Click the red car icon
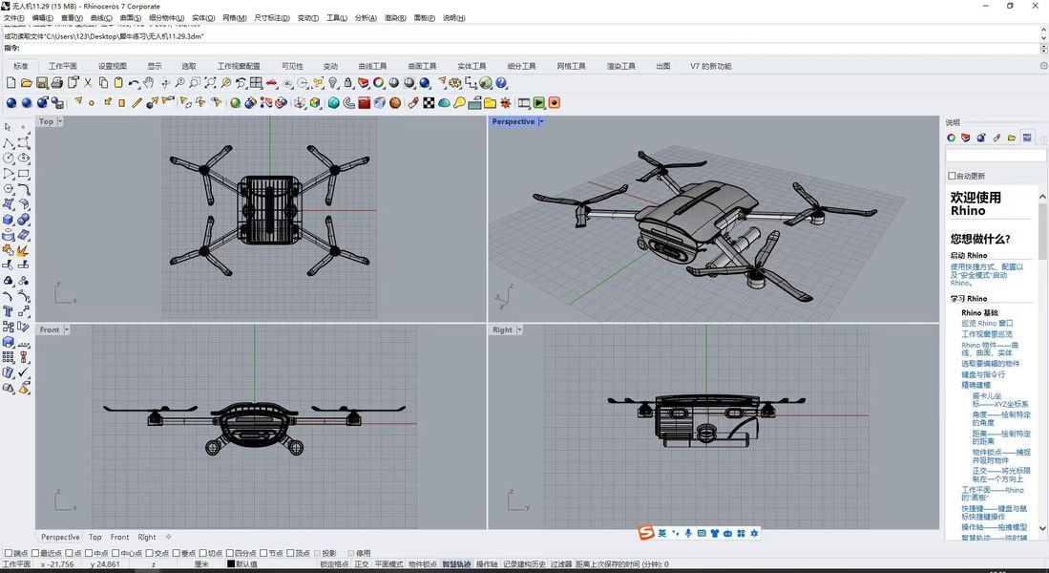1049x573 pixels. tap(272, 82)
